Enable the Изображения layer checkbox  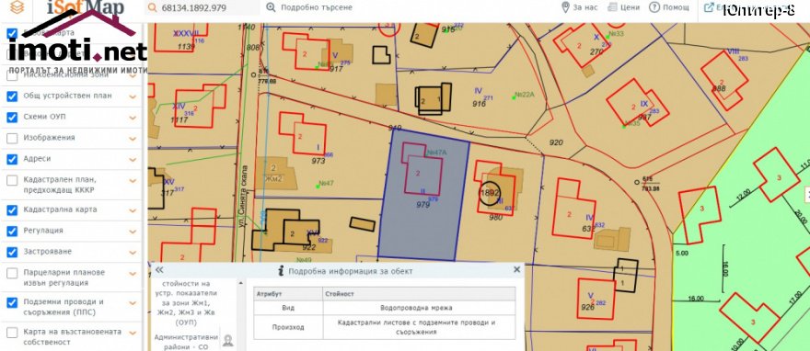click(x=12, y=138)
